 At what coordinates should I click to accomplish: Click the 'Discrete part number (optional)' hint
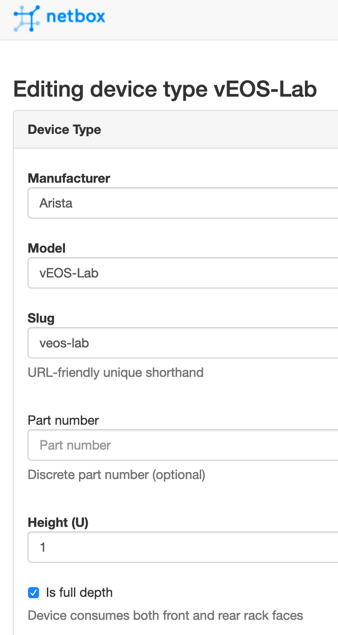117,474
